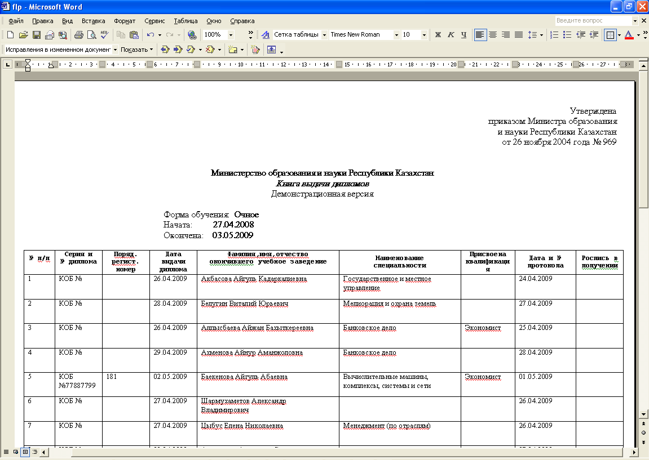Click the Paste clipboard icon
649x460 pixels.
point(134,35)
